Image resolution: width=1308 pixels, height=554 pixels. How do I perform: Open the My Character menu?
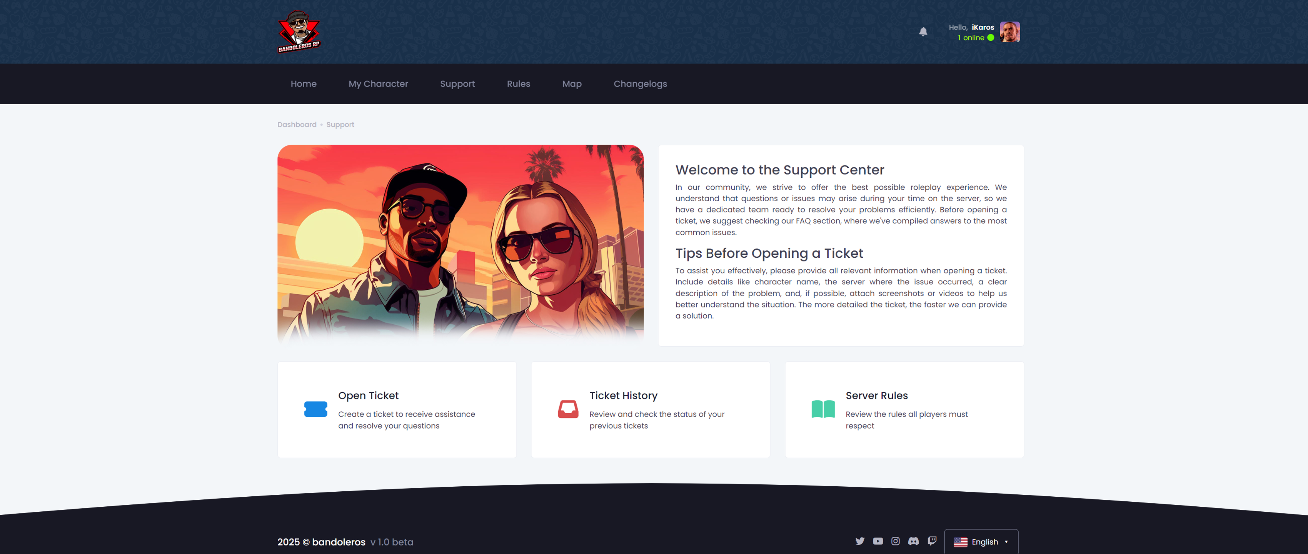[x=378, y=84]
